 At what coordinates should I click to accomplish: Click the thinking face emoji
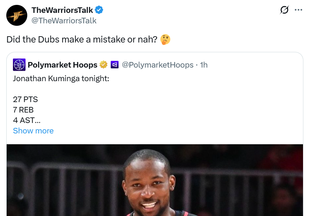tap(165, 39)
